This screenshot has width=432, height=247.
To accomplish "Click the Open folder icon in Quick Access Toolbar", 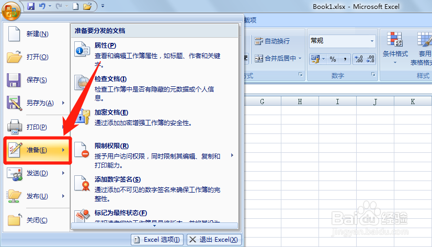I will click(87, 6).
